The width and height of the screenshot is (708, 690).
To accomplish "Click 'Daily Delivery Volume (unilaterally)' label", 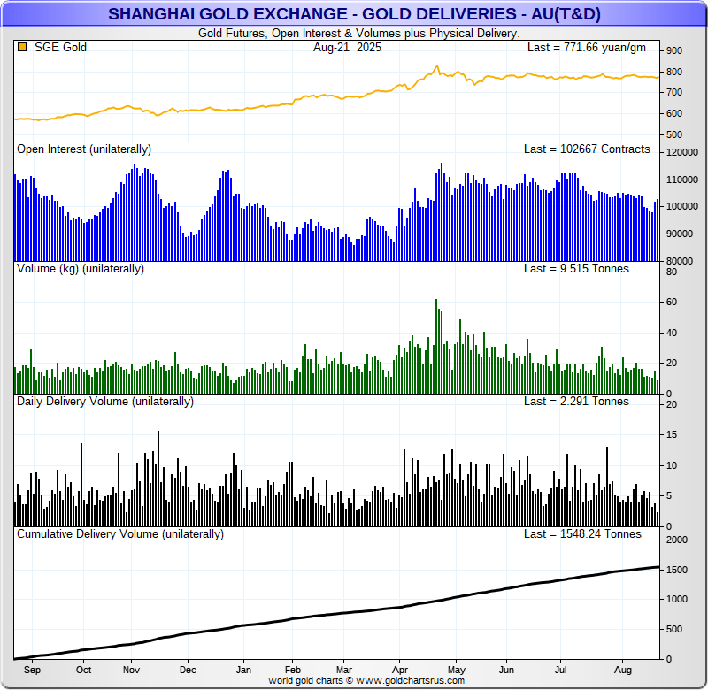I will (105, 402).
